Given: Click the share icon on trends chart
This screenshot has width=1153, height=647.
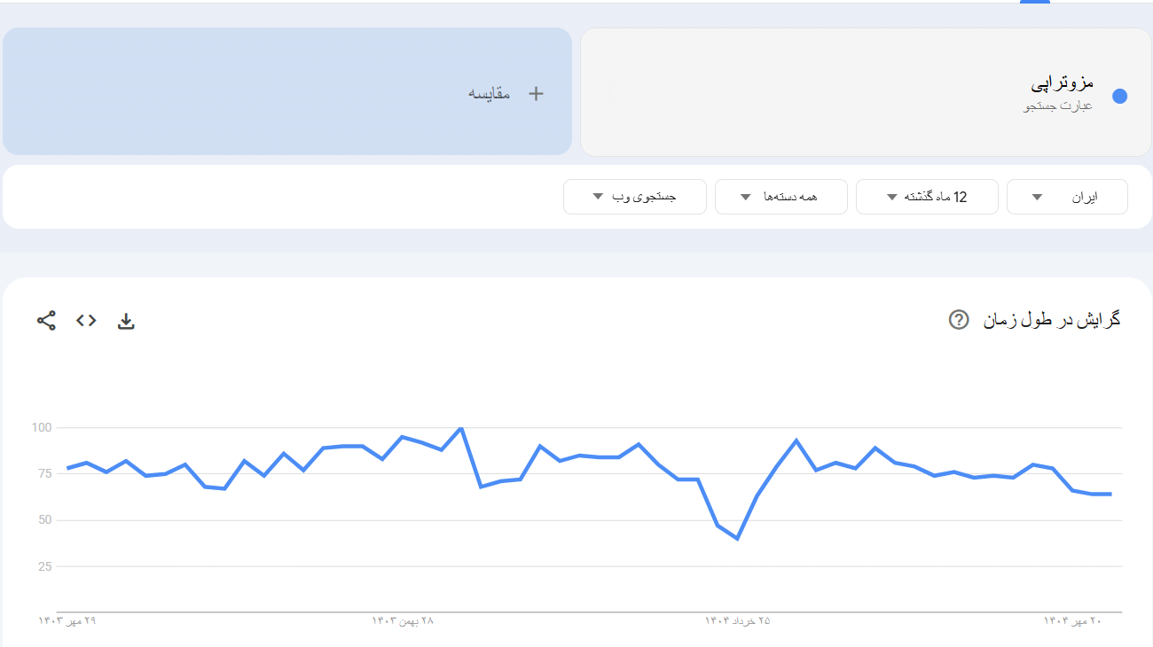Looking at the screenshot, I should pos(46,321).
